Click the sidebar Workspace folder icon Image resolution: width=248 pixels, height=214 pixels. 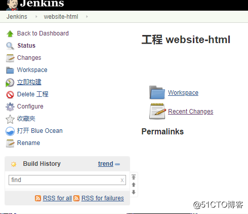10,70
